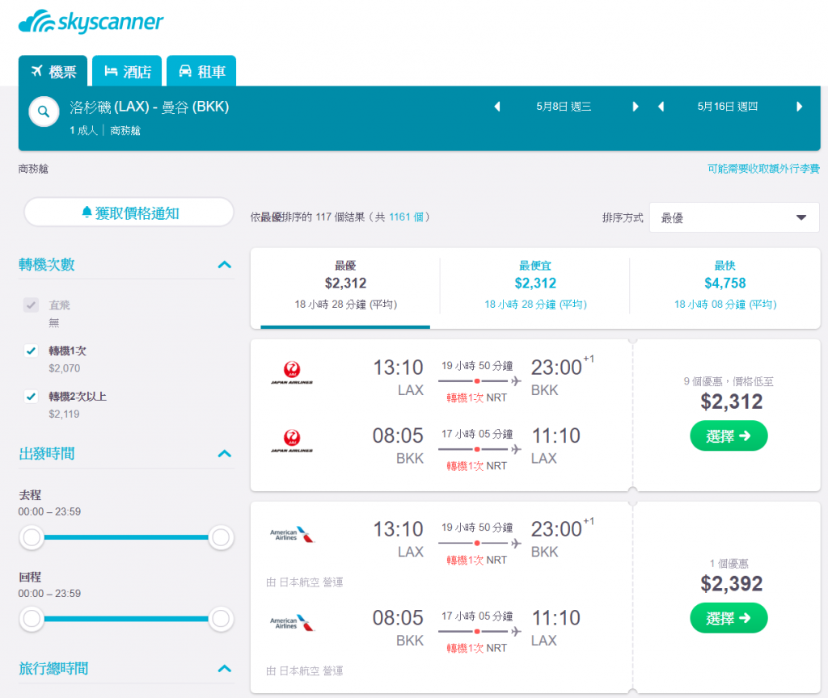Screen dimensions: 828x698
Task: Uncheck the 轉機1次 checkbox
Action: coord(32,351)
